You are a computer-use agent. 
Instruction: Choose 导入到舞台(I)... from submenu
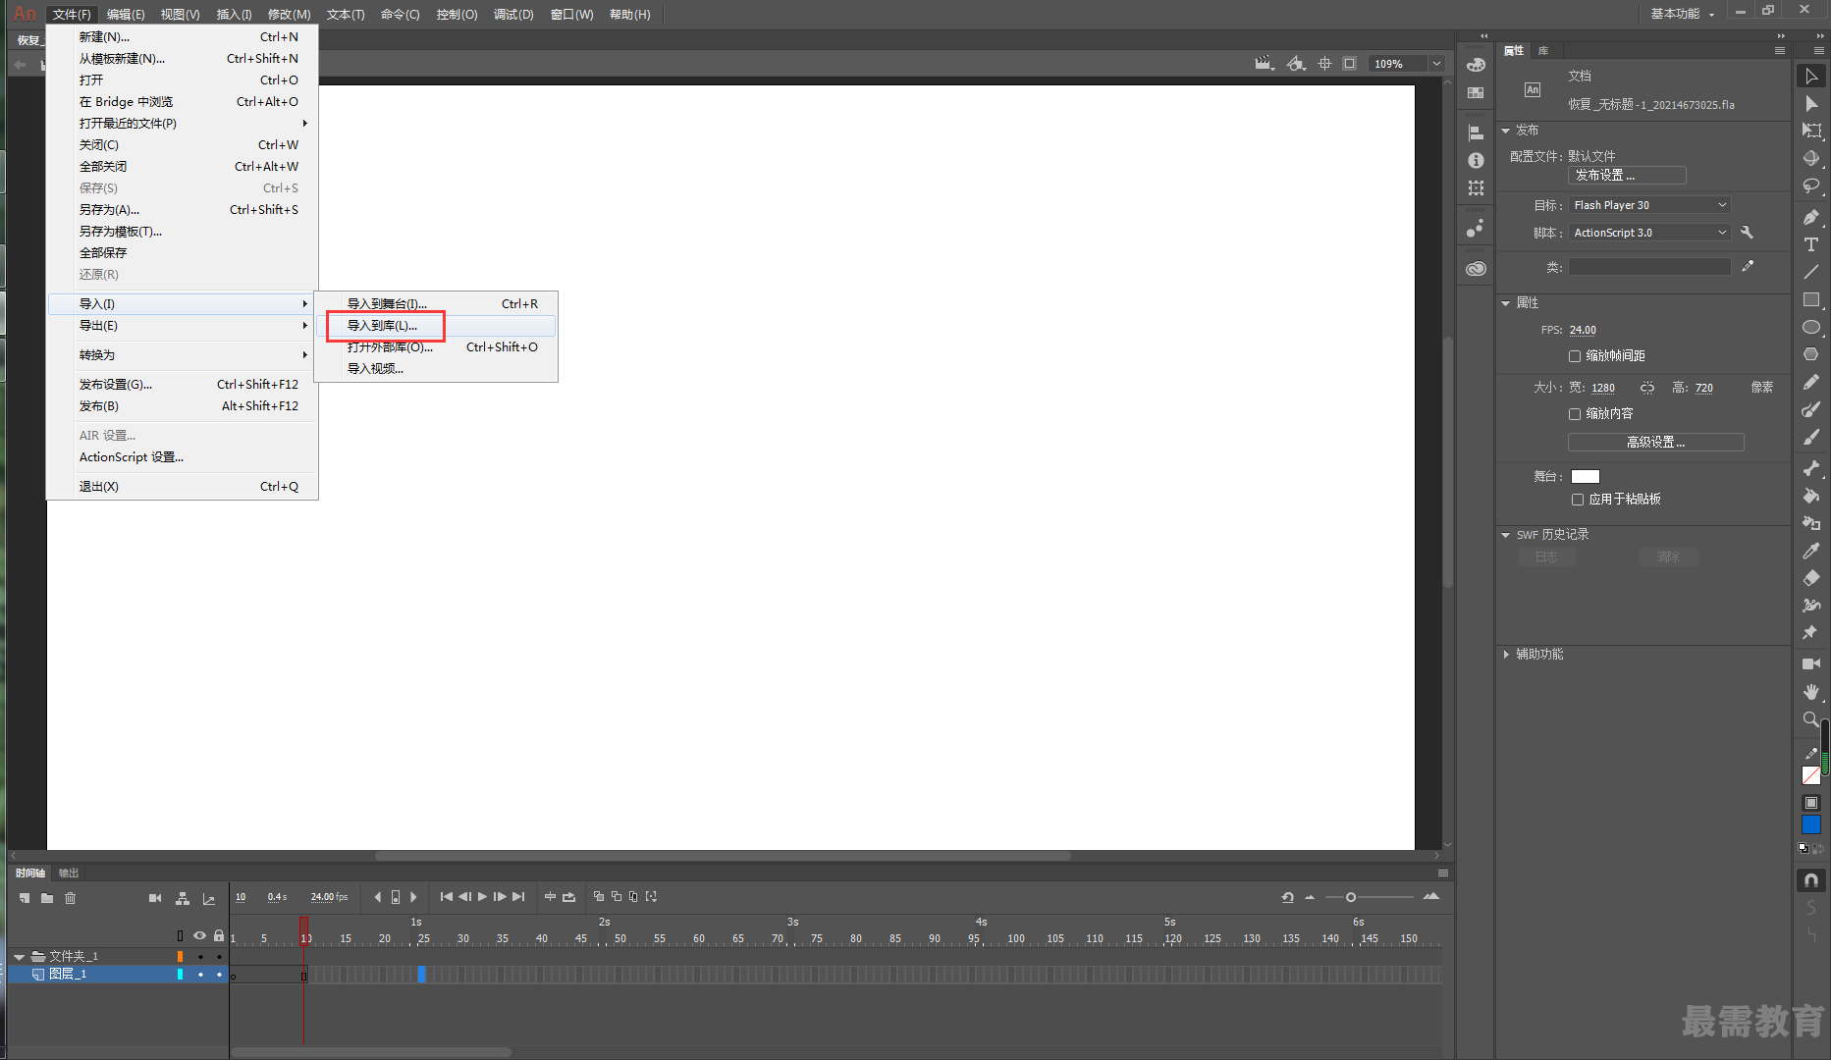(435, 304)
